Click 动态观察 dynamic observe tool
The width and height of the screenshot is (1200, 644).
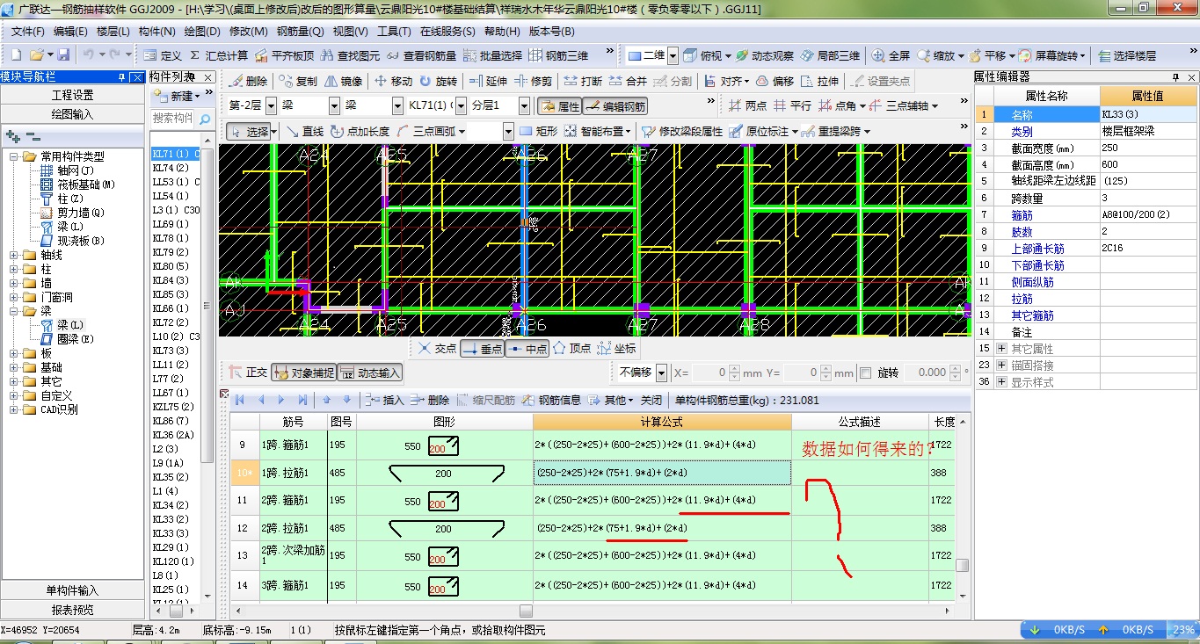pos(763,55)
